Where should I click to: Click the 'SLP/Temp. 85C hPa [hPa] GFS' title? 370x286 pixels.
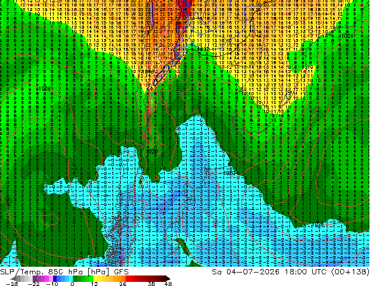[x=64, y=272]
